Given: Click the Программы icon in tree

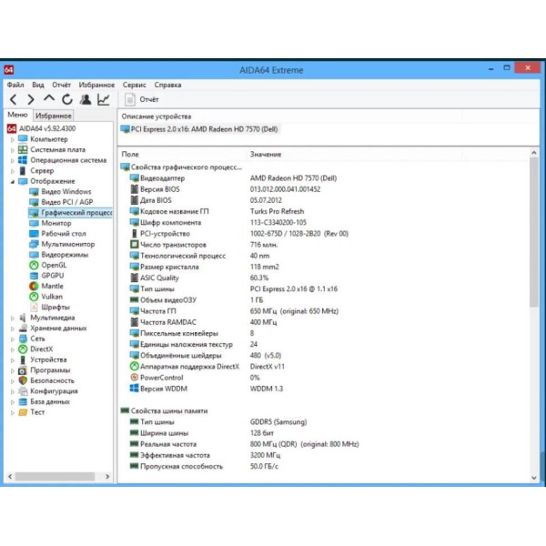Looking at the screenshot, I should (23, 370).
